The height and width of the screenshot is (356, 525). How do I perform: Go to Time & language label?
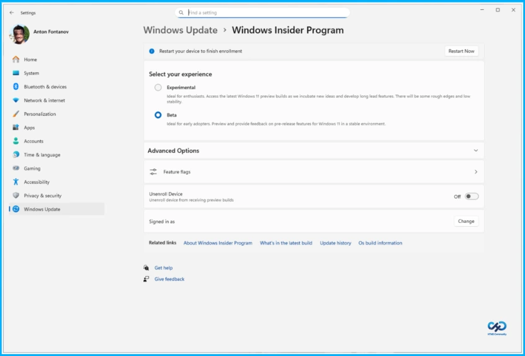(x=42, y=155)
